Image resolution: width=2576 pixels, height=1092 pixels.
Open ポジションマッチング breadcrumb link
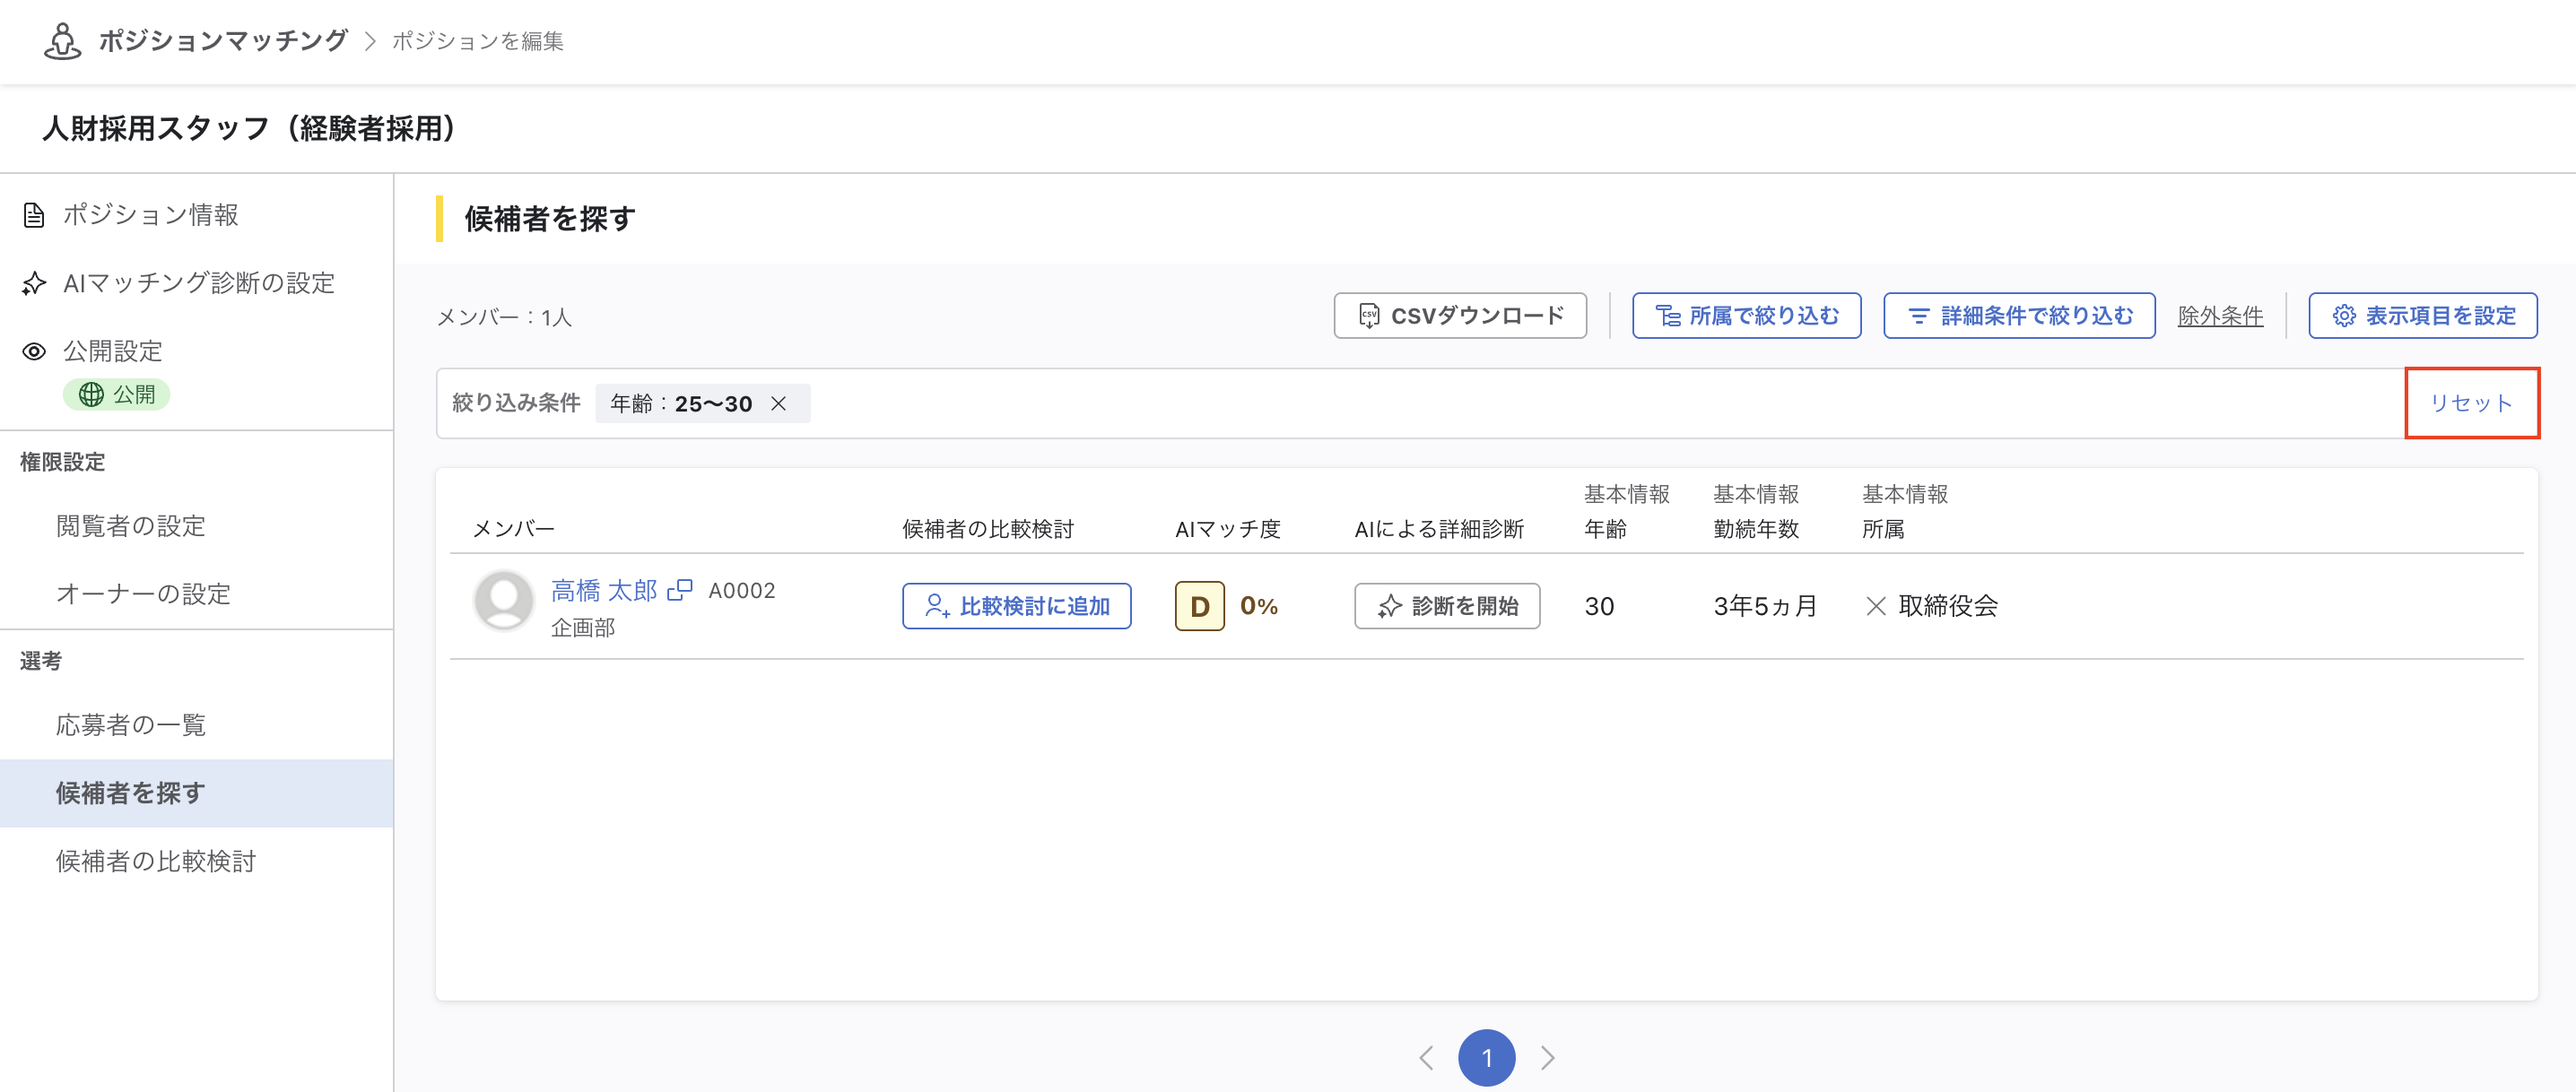pyautogui.click(x=222, y=41)
